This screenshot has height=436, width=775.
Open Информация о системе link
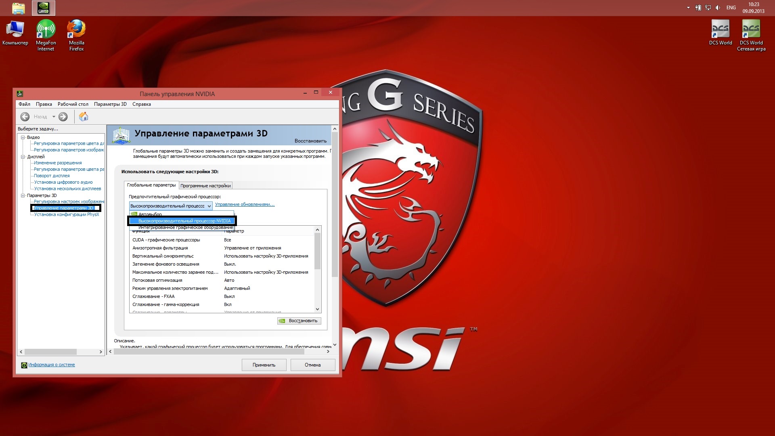52,365
